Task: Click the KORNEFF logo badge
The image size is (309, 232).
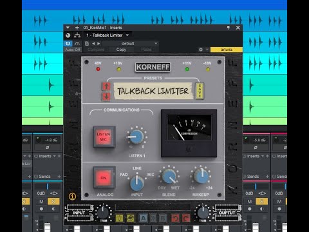Action: [x=153, y=67]
